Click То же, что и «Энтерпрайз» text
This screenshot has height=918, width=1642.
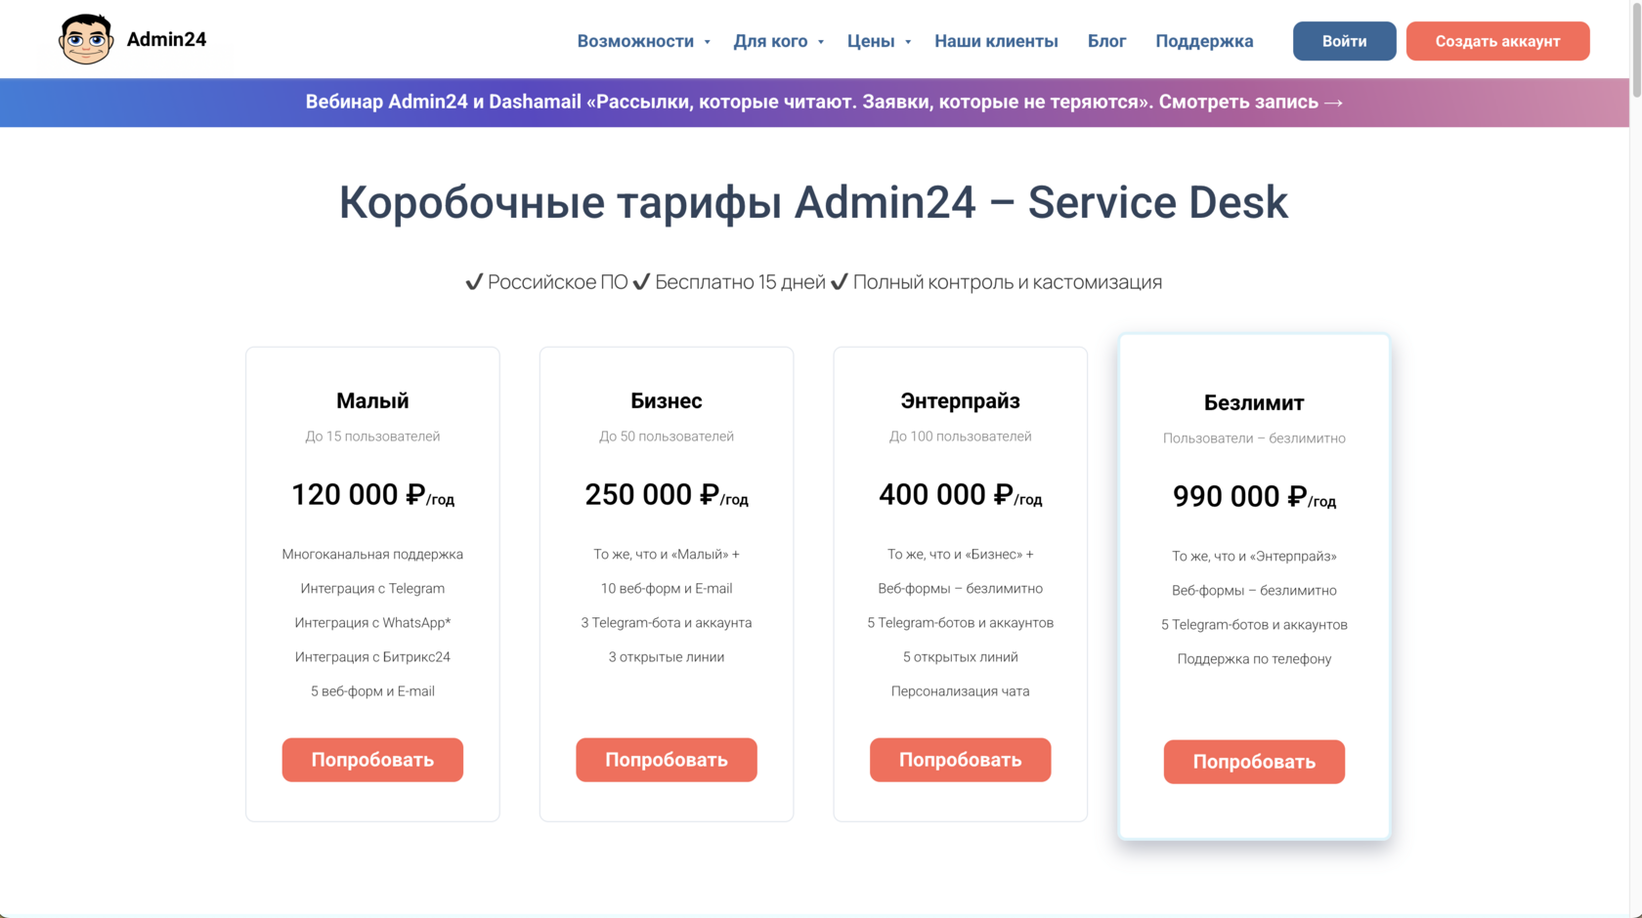click(x=1254, y=556)
